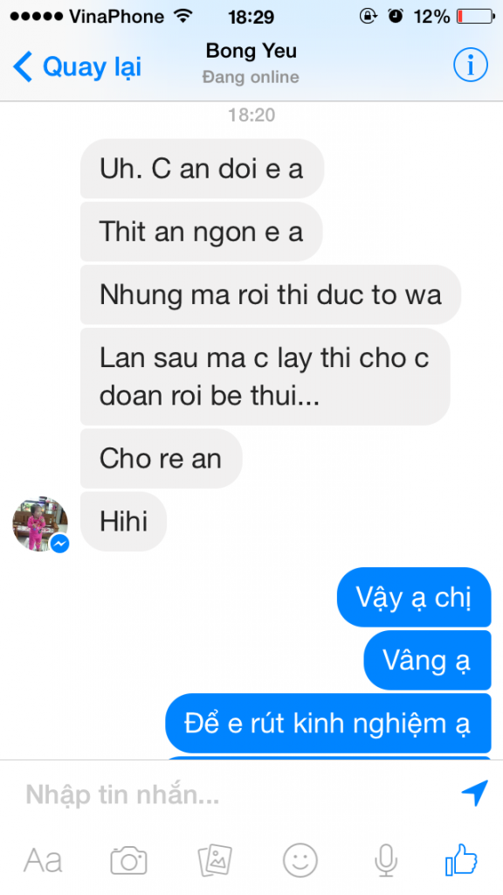Select the 'Cho re an' message
Image resolution: width=503 pixels, height=895 pixels.
point(162,458)
